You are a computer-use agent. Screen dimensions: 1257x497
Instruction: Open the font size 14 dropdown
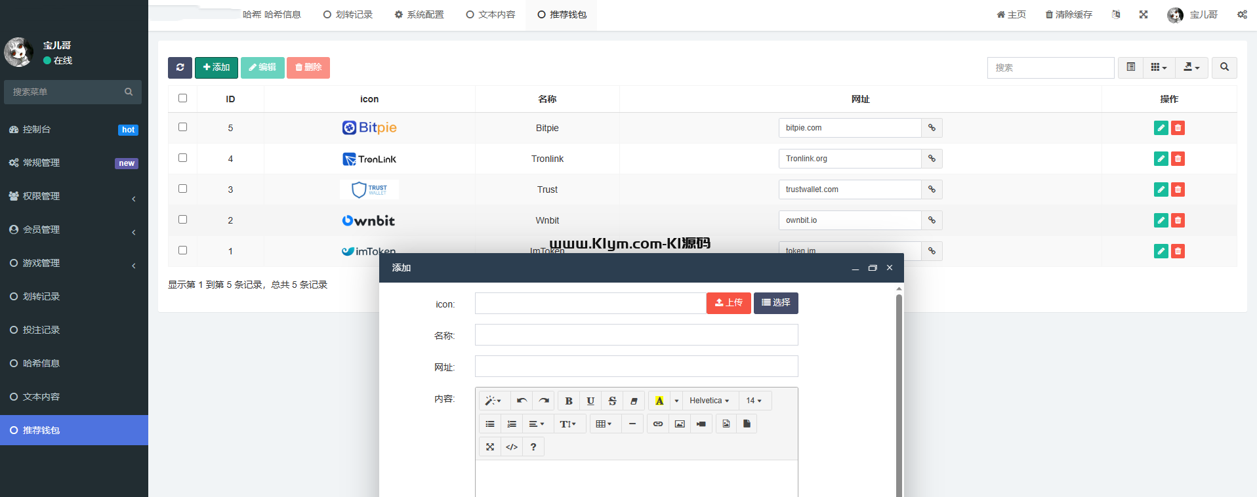tap(754, 401)
